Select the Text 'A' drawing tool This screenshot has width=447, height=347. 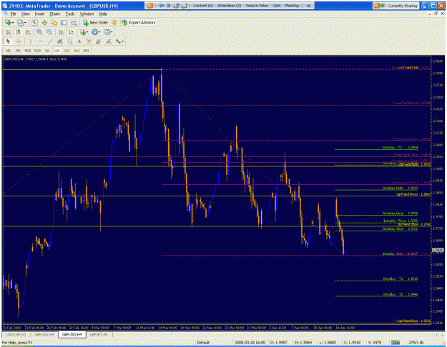pos(79,41)
